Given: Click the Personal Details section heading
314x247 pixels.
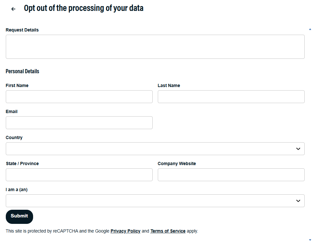Looking at the screenshot, I should click(22, 71).
